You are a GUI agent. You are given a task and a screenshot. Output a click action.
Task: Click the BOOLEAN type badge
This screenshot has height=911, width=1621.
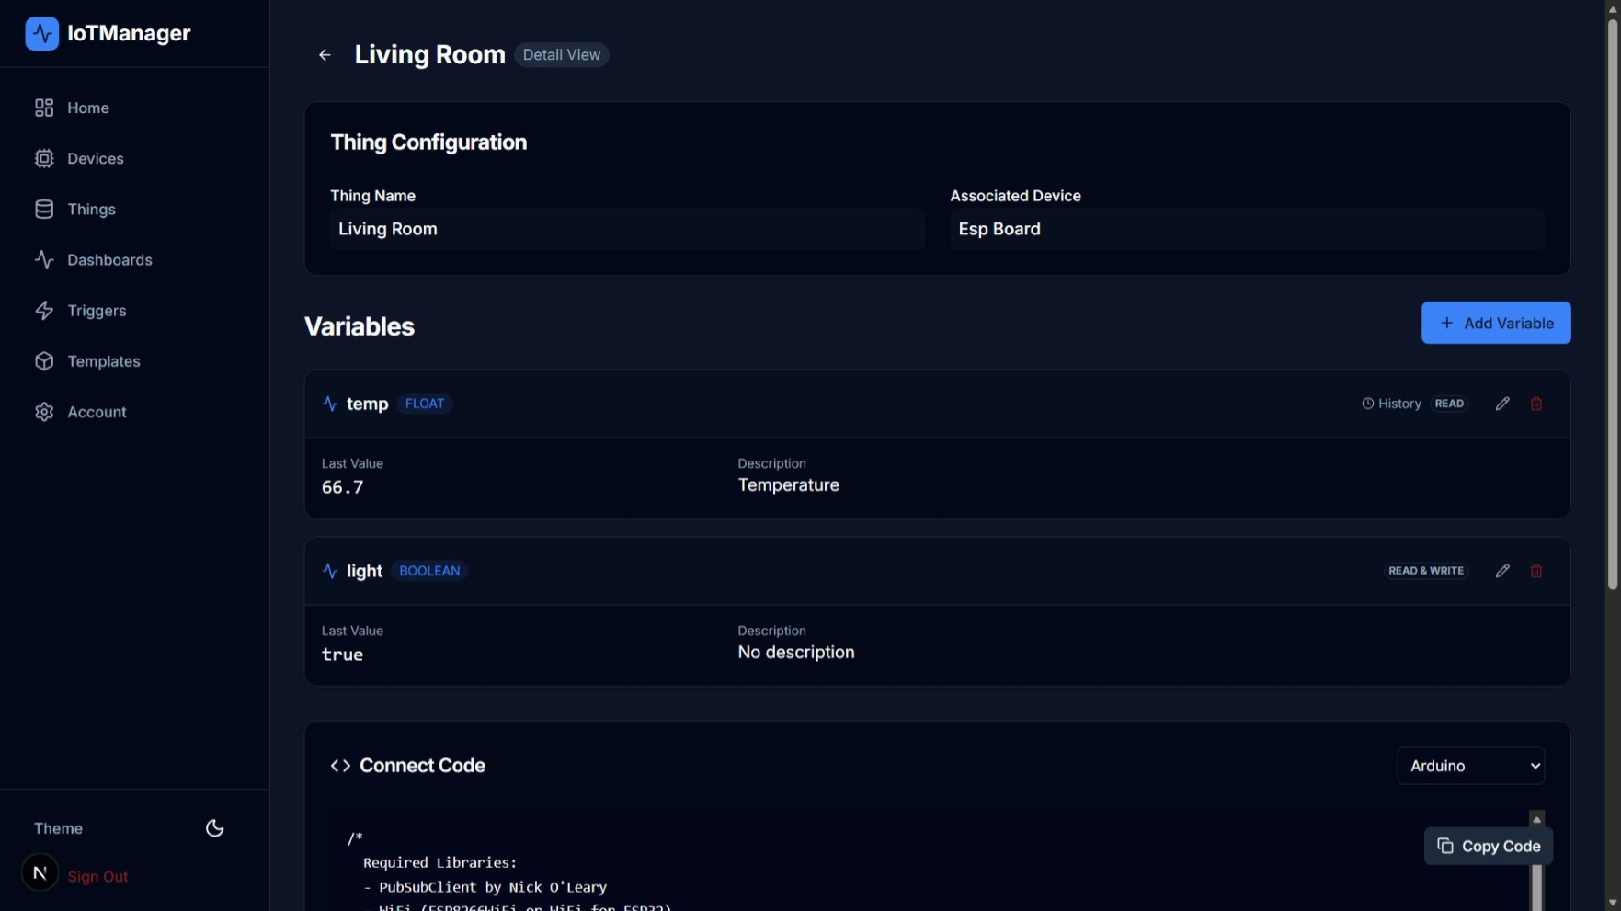[429, 571]
